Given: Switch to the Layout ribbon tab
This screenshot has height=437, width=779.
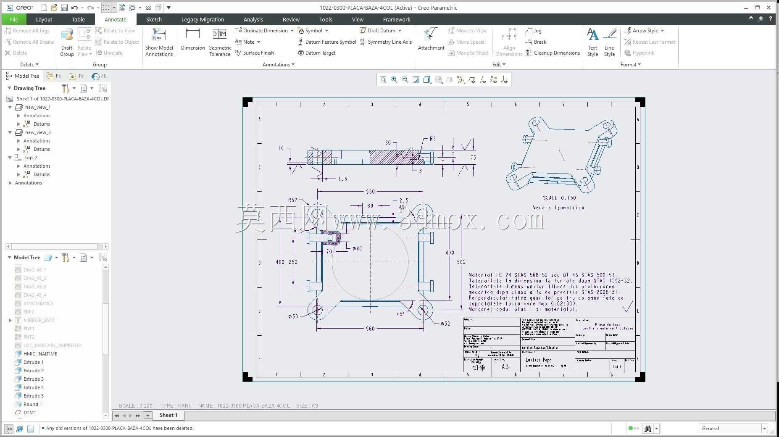Looking at the screenshot, I should point(44,19).
